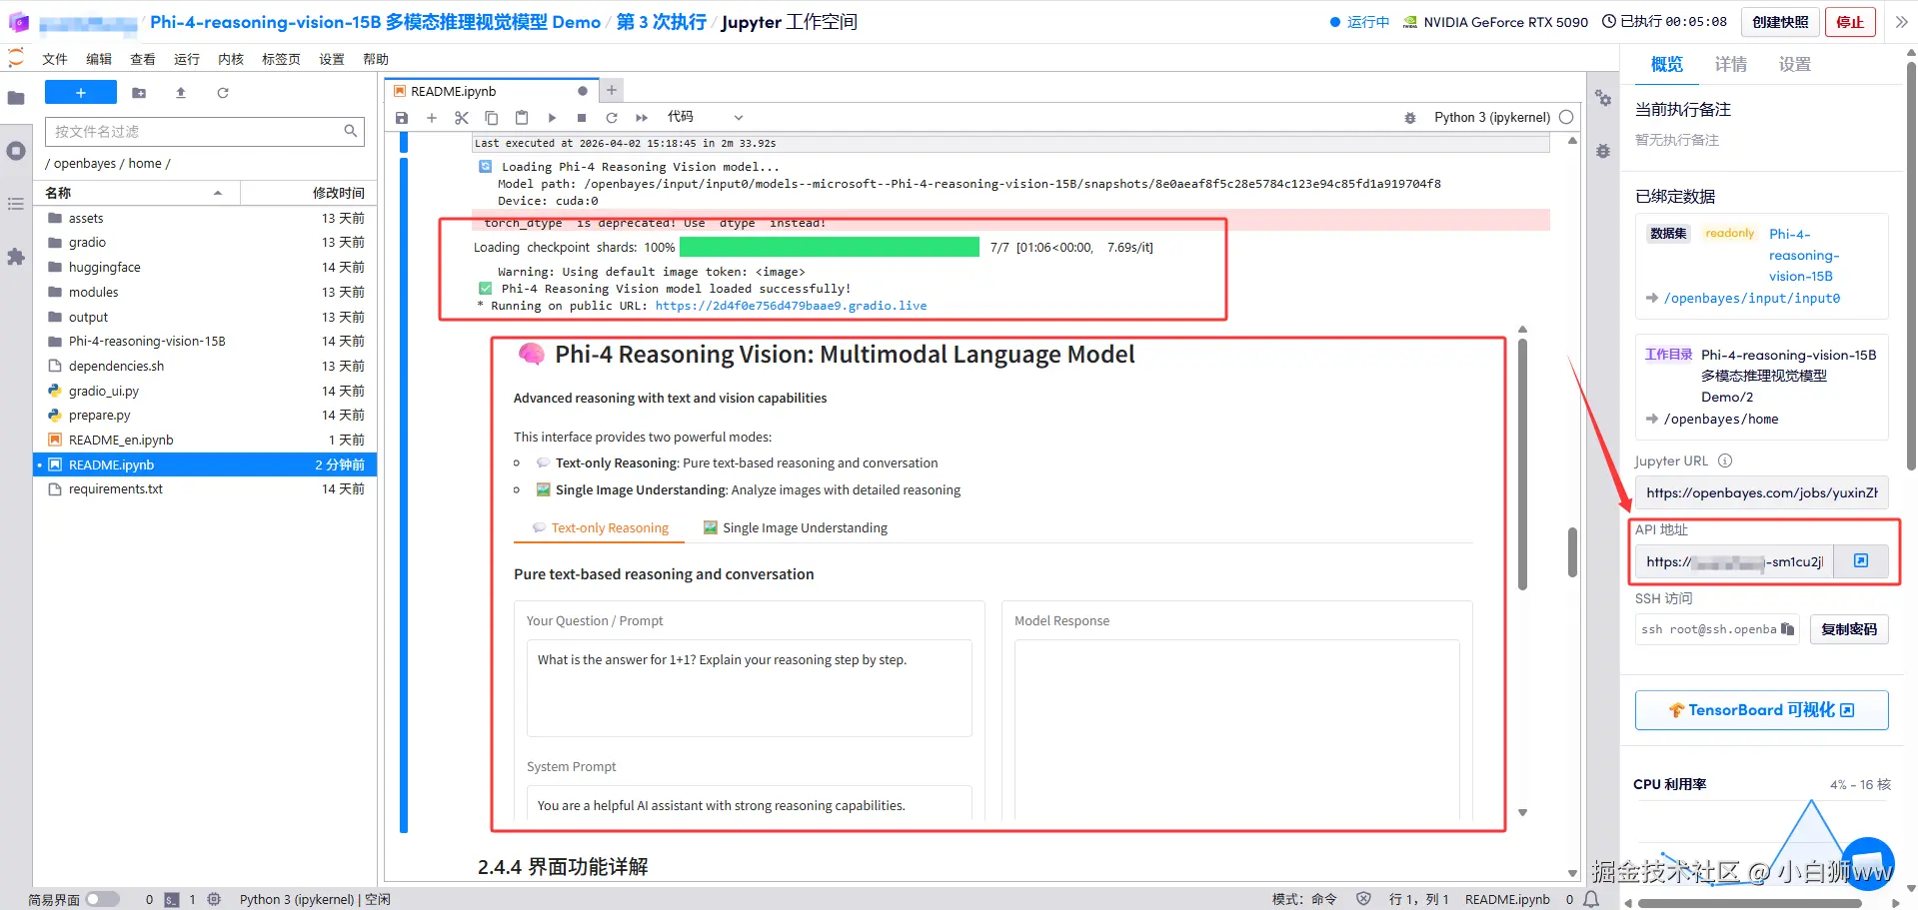Enable the notebook debugger bug icon
This screenshot has height=910, width=1918.
tap(1410, 118)
